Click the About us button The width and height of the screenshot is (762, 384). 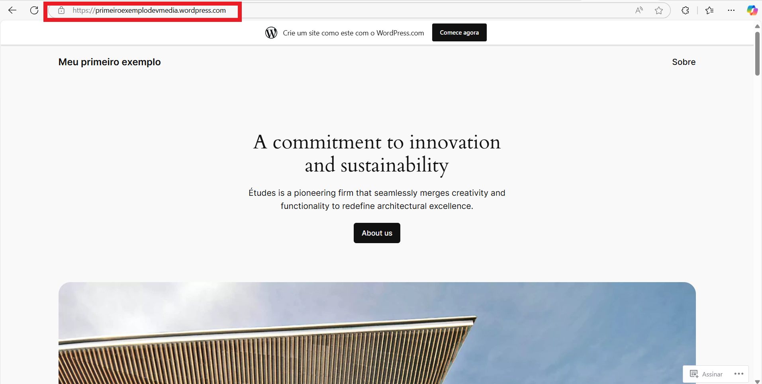click(377, 233)
